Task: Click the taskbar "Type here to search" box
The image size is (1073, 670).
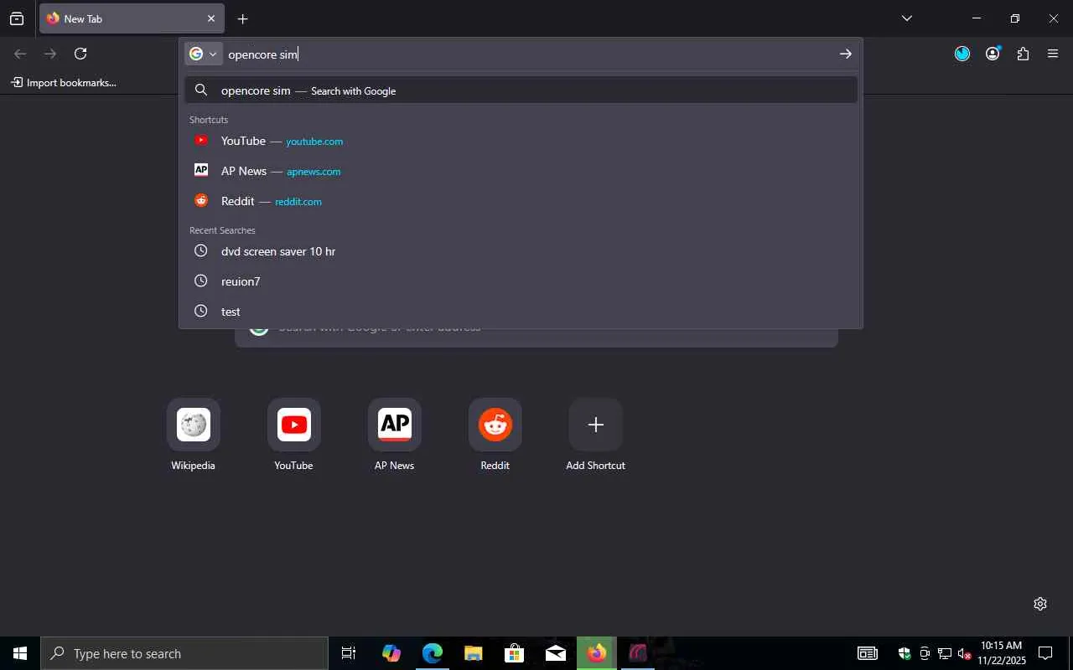Action: click(x=184, y=653)
